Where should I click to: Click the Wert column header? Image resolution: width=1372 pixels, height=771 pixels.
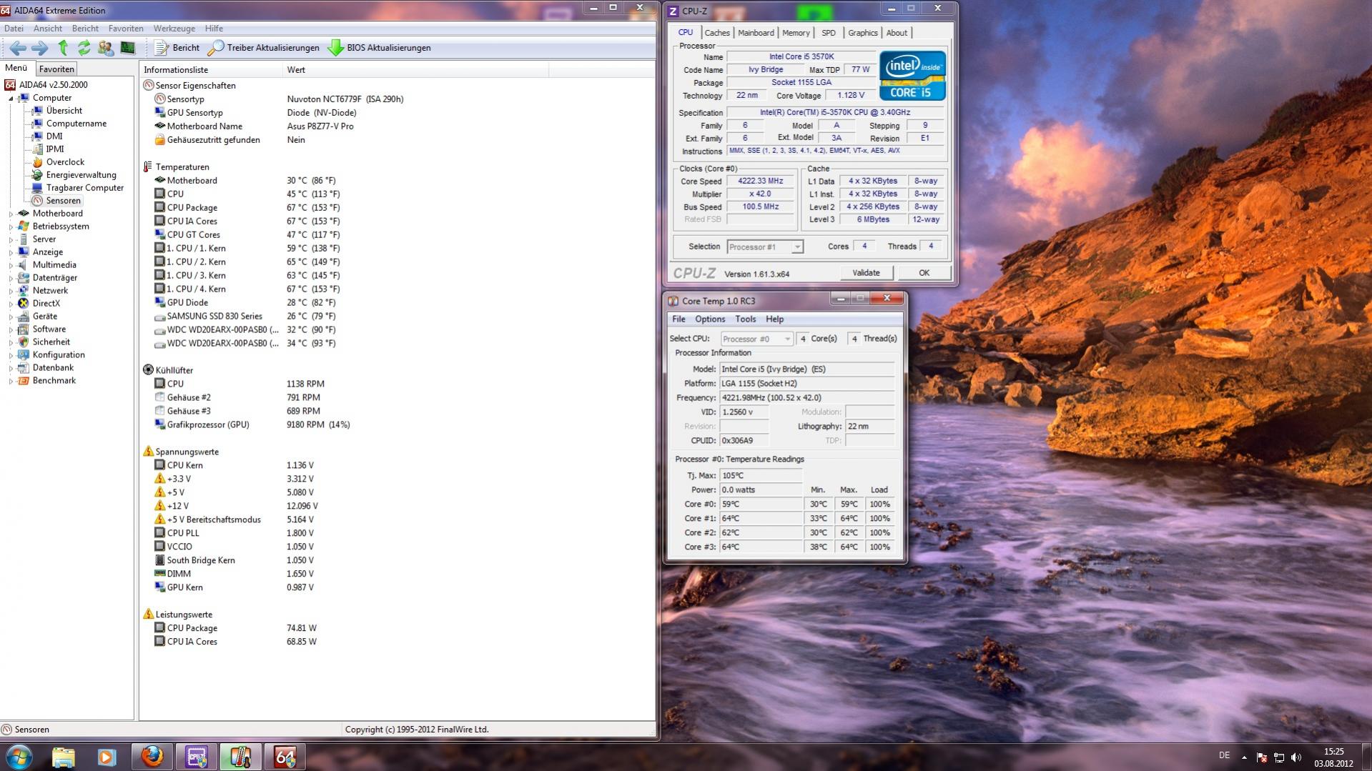pyautogui.click(x=416, y=70)
